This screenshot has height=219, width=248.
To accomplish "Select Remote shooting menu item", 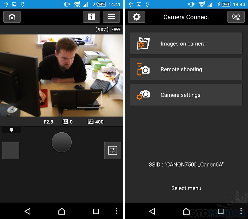I will point(186,69).
